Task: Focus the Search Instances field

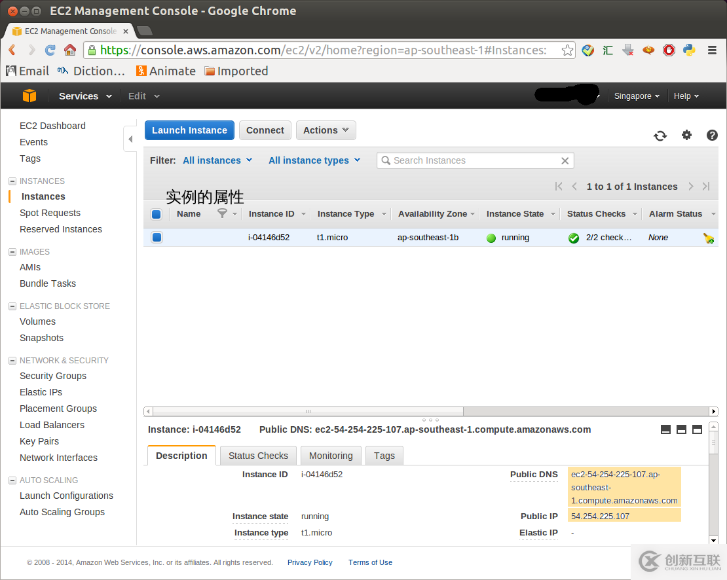Action: click(475, 160)
